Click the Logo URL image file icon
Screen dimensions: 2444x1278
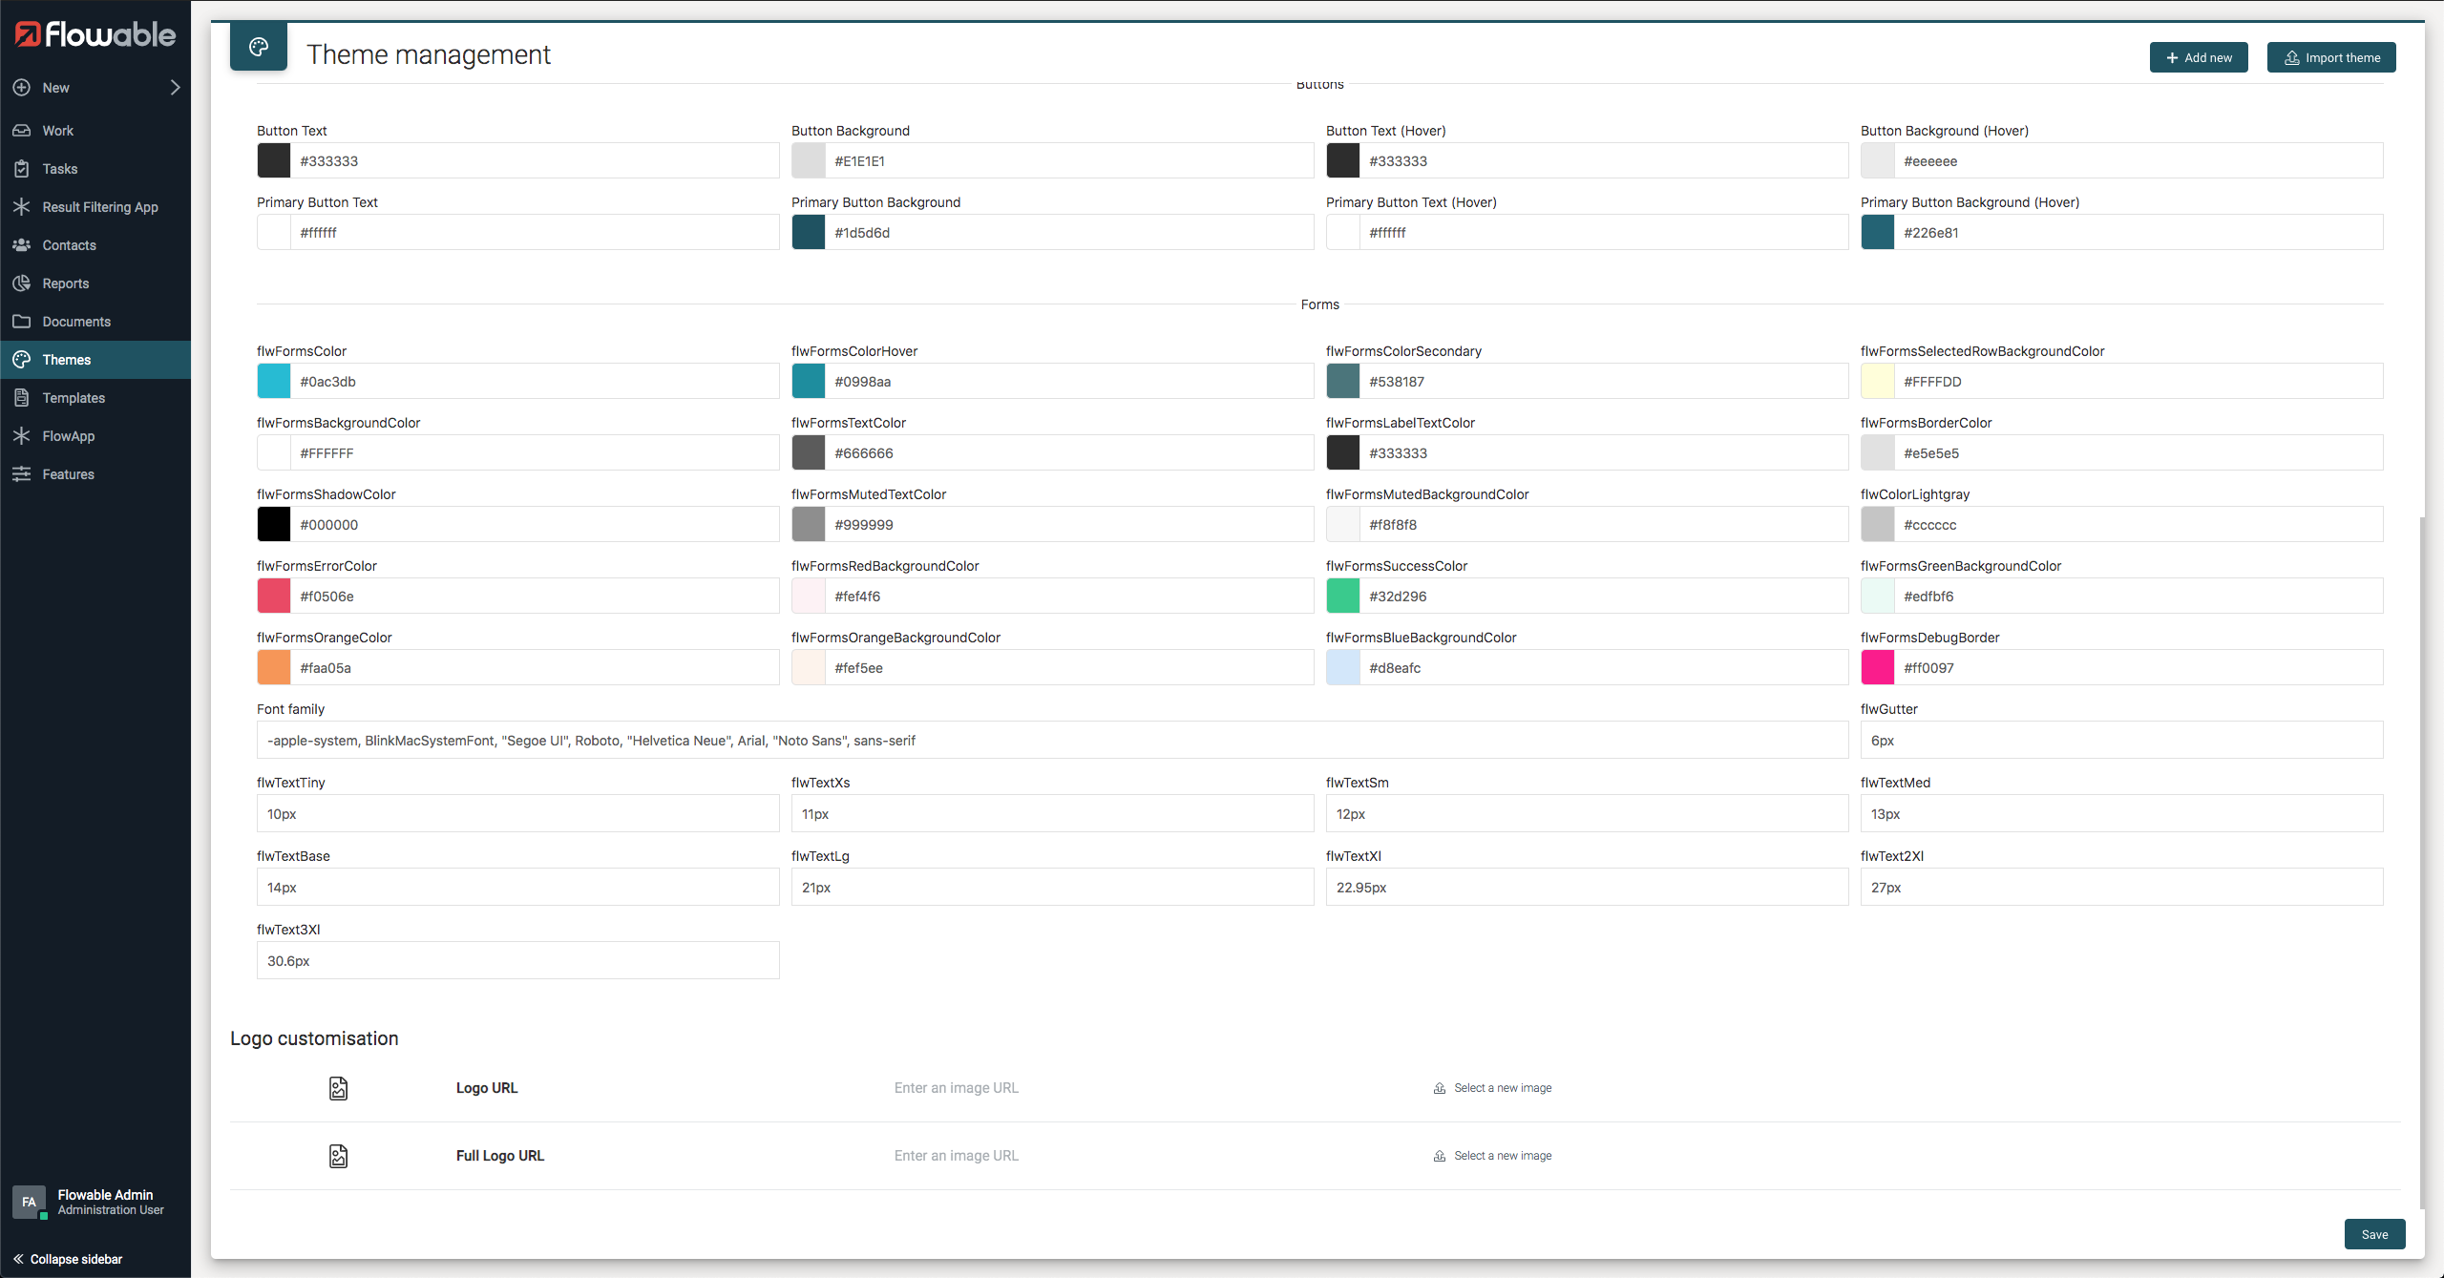tap(338, 1088)
